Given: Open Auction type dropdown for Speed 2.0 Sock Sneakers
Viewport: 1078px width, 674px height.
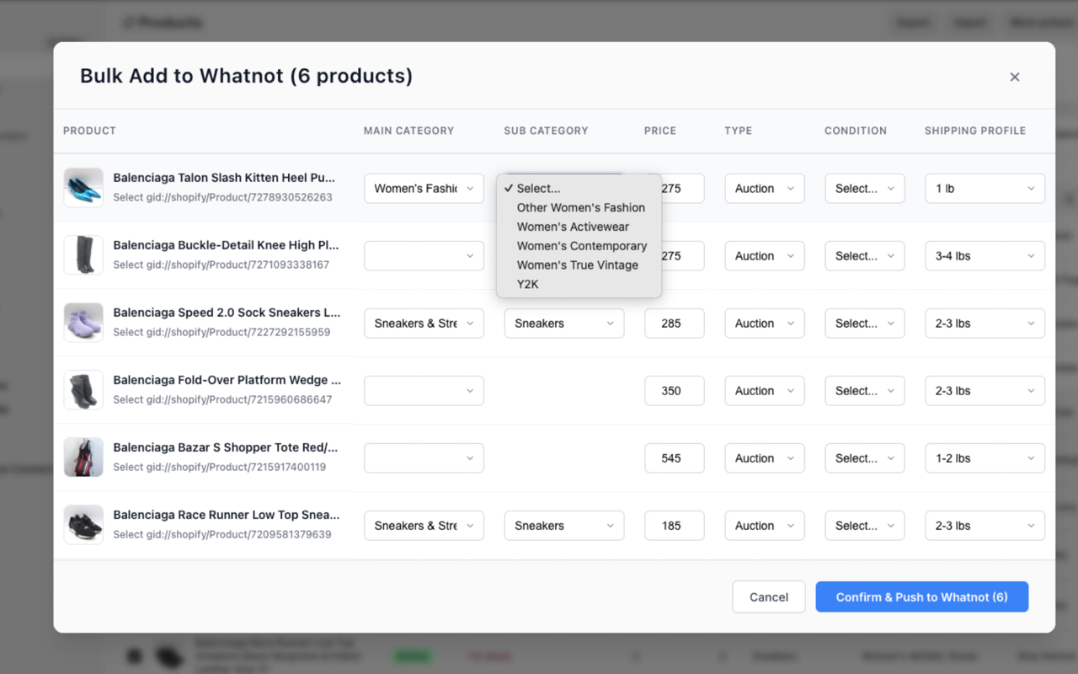Looking at the screenshot, I should 765,324.
